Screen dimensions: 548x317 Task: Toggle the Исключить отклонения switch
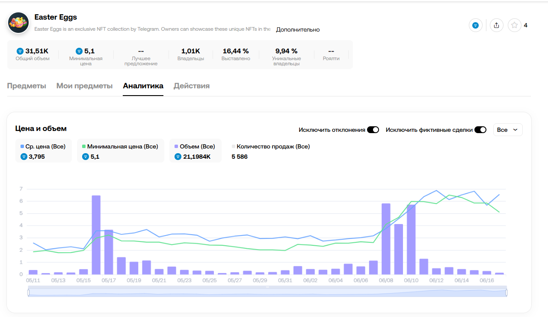373,130
